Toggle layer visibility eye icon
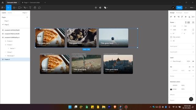196x110 pixels. pyautogui.click(x=193, y=61)
